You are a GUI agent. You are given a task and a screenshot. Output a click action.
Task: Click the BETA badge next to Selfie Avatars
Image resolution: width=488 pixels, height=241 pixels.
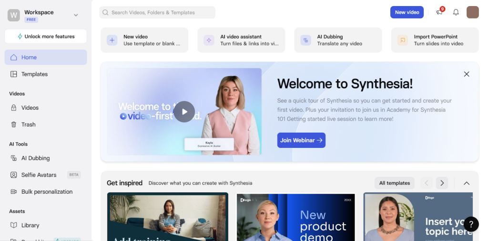pos(74,175)
